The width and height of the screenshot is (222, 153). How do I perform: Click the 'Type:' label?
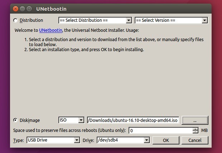tap(18, 140)
